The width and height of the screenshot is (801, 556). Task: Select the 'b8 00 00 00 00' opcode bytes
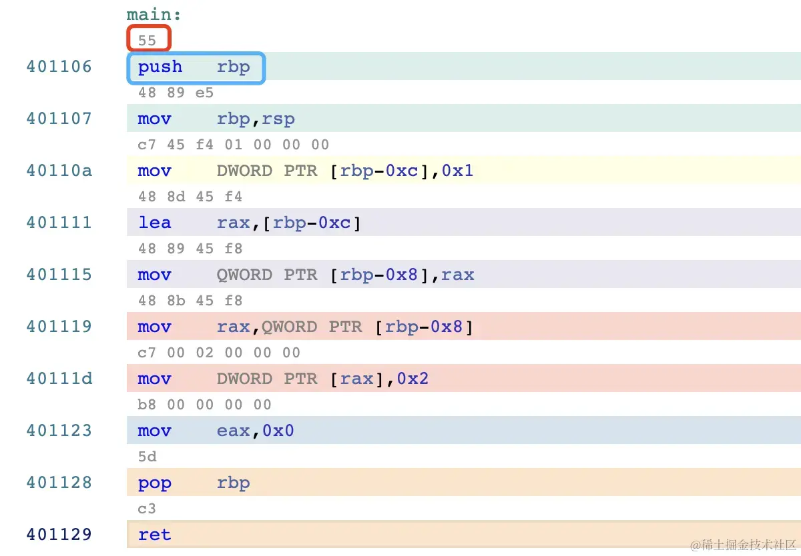pos(205,405)
